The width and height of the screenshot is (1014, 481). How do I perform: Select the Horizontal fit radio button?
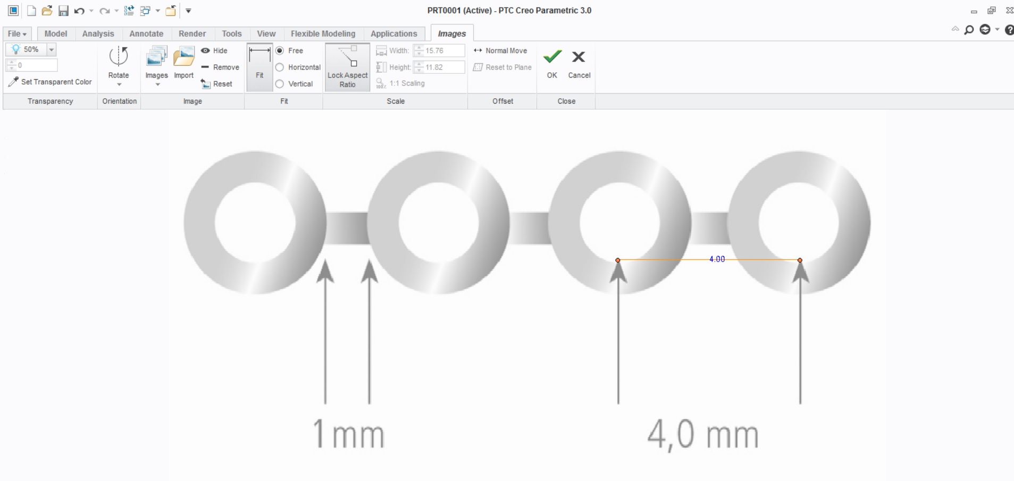[x=280, y=67]
